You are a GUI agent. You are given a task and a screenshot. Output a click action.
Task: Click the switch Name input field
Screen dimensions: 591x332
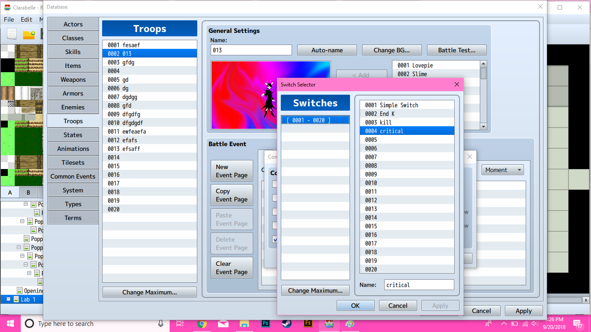pos(419,285)
